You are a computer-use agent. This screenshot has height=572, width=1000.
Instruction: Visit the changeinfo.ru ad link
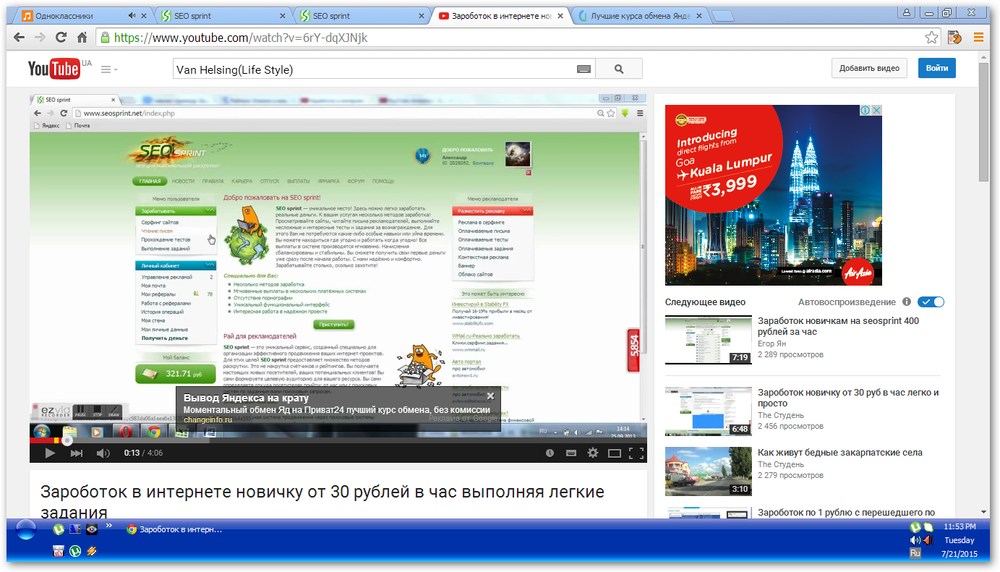(208, 420)
